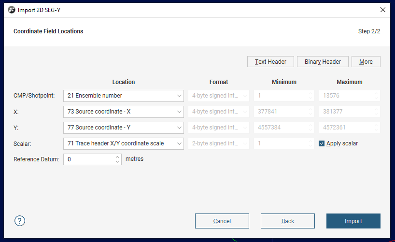Open the Binary Header view

click(323, 61)
